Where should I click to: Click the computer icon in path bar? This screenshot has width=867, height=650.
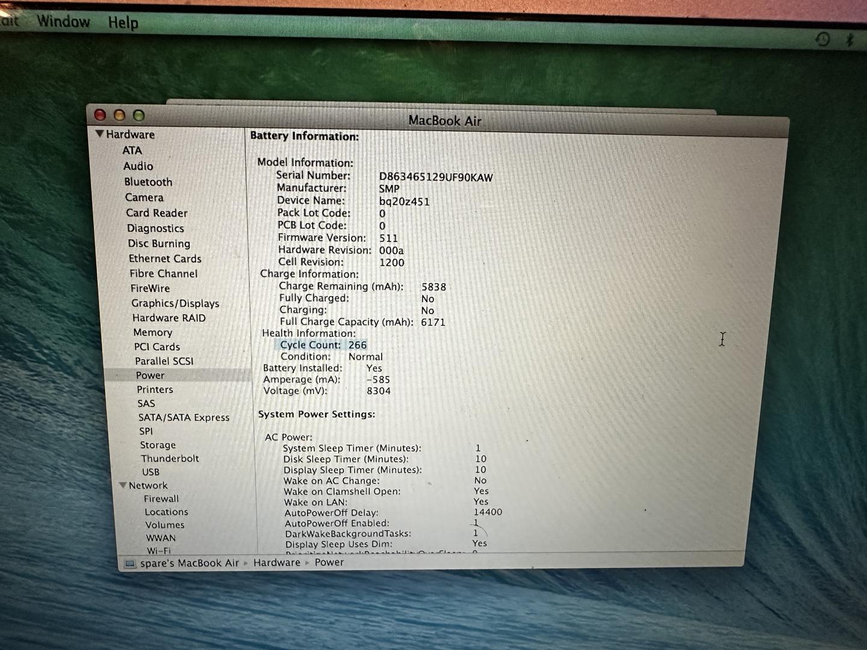pos(129,564)
